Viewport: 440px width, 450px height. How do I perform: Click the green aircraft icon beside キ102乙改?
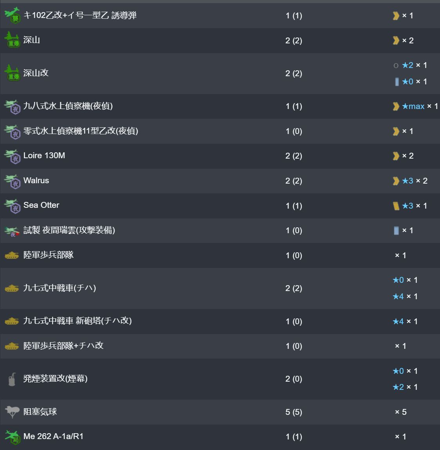pos(13,15)
